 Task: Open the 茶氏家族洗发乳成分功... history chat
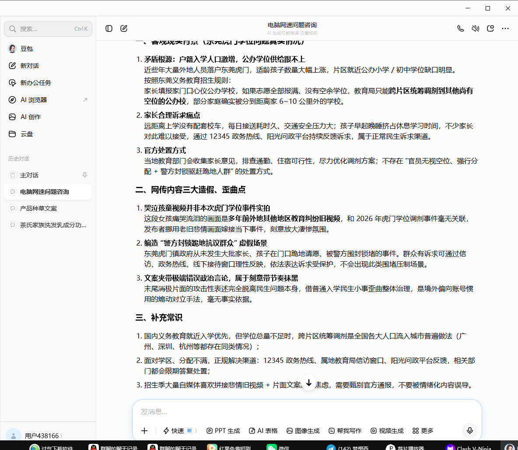point(48,225)
